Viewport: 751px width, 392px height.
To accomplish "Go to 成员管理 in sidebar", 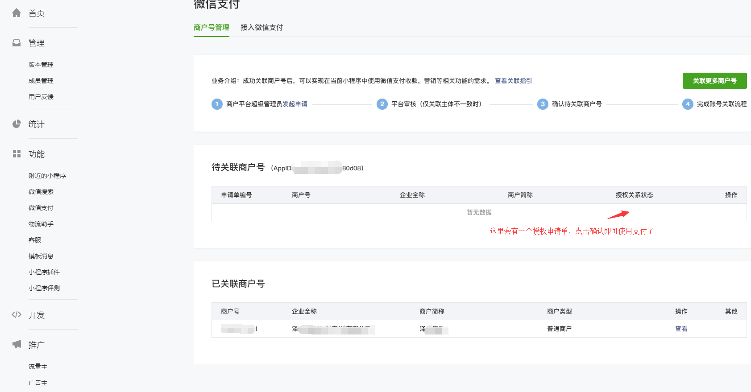I will pos(41,81).
